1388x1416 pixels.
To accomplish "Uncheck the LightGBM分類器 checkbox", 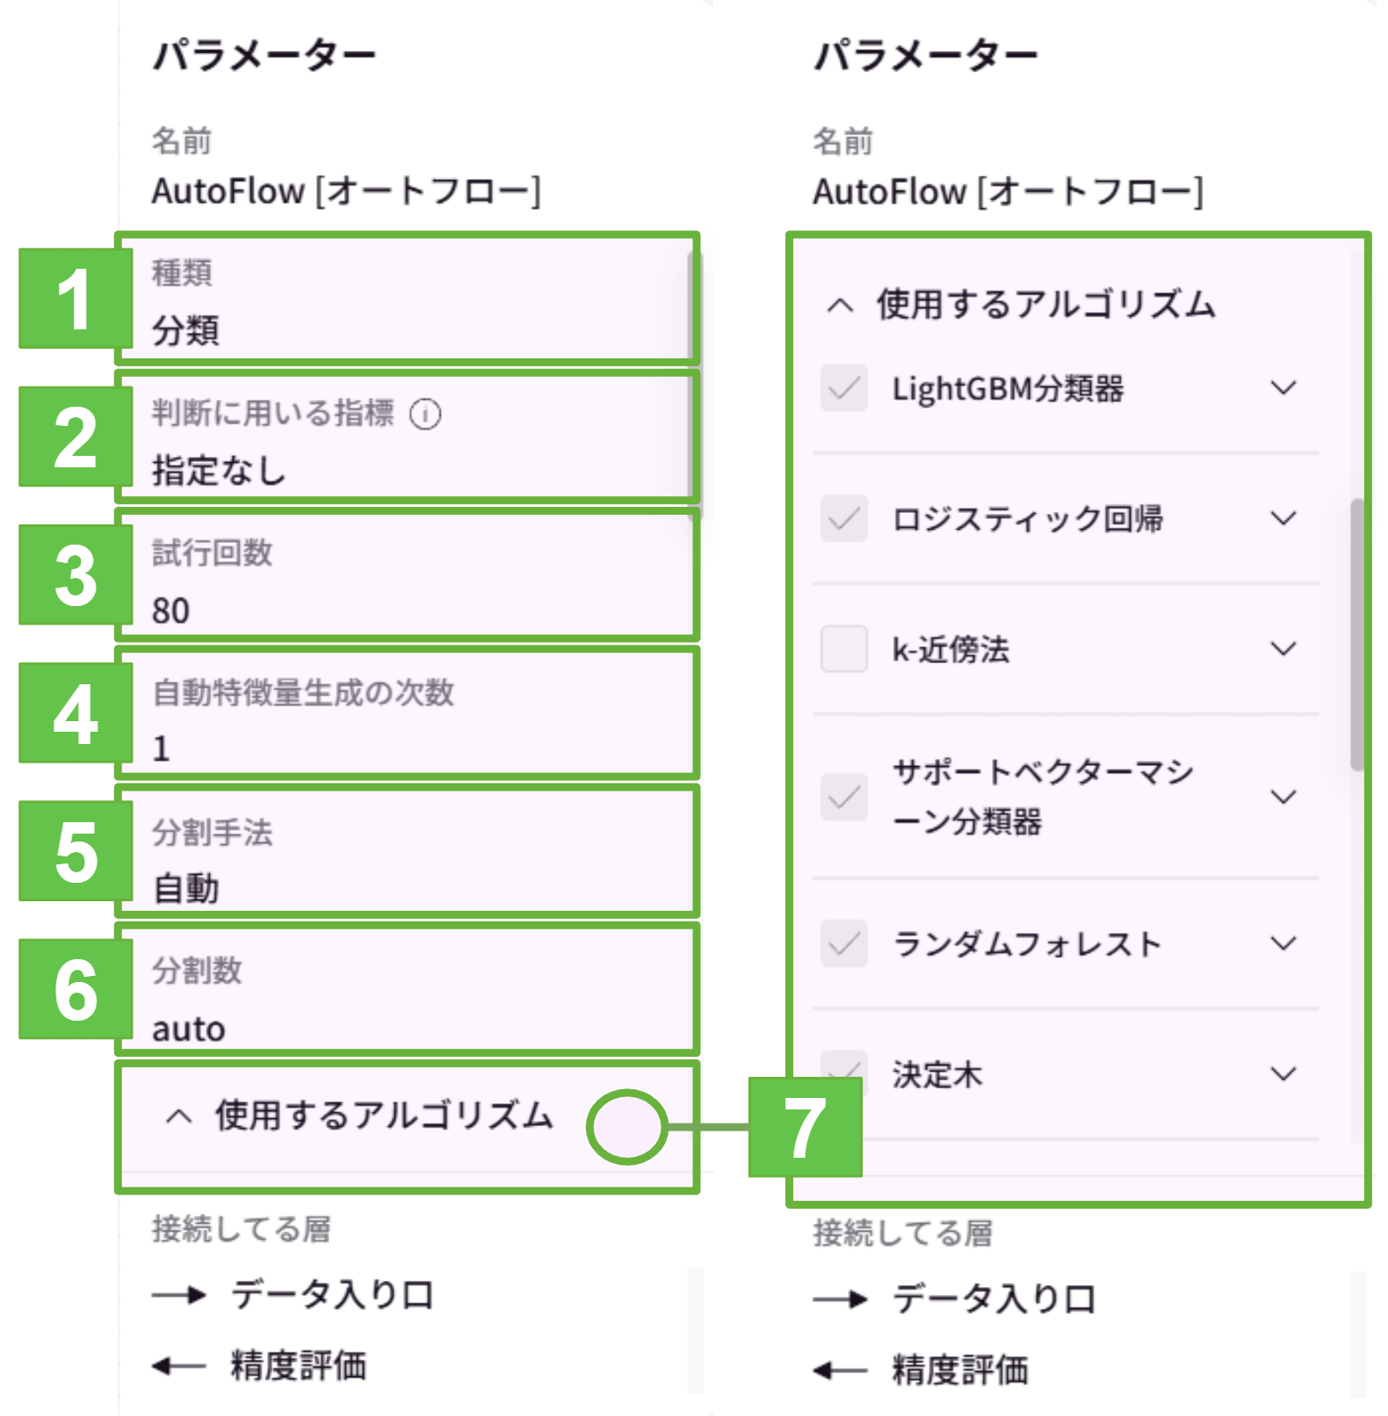I will (842, 387).
